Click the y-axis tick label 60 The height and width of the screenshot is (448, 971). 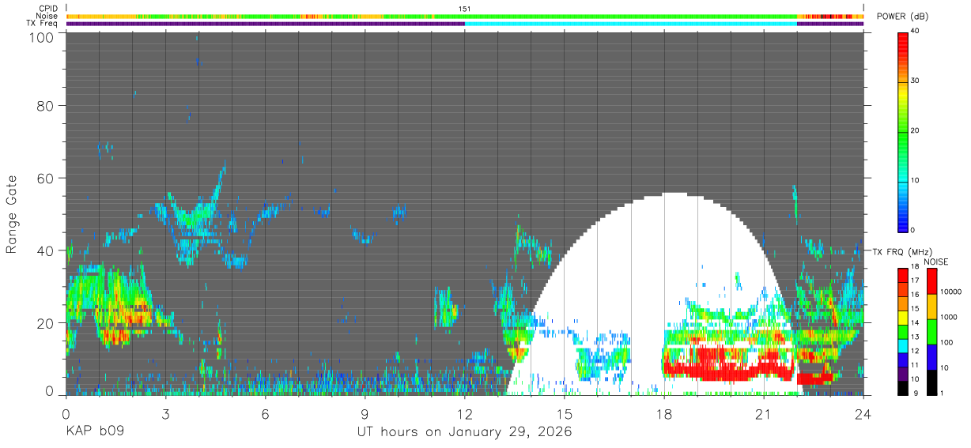tap(45, 179)
